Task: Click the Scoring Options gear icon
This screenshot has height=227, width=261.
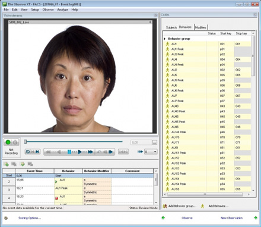Action: pyautogui.click(x=6, y=218)
